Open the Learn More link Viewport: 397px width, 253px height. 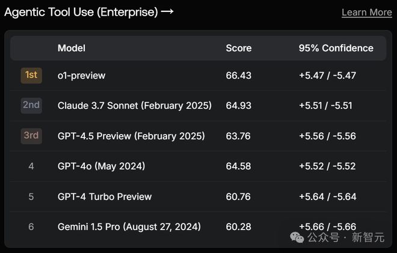click(366, 12)
